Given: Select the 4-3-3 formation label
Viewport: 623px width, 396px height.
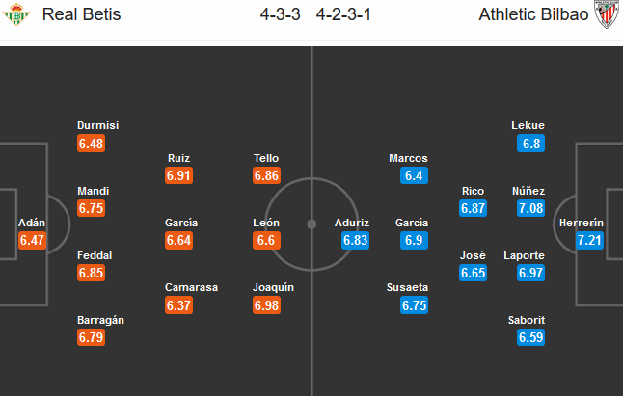Looking at the screenshot, I should [x=280, y=17].
